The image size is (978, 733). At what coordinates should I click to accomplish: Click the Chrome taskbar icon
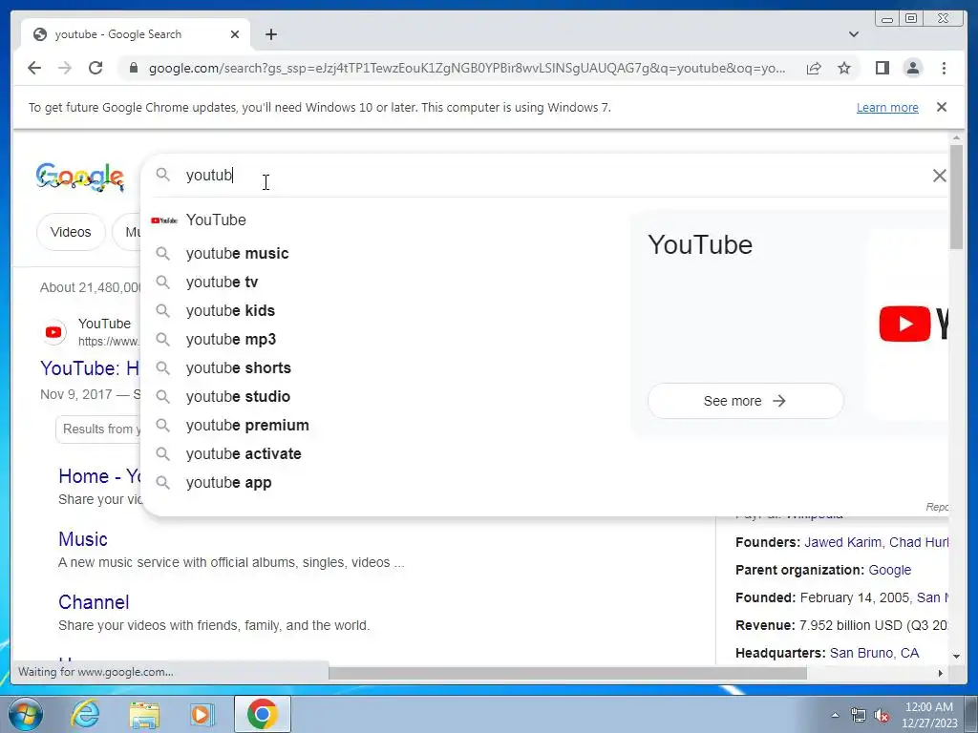[263, 714]
